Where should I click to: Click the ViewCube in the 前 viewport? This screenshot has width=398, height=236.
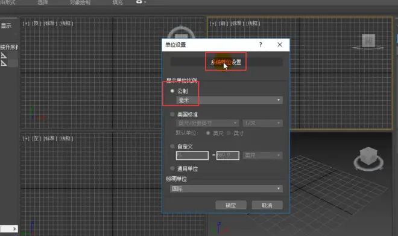[x=368, y=41]
